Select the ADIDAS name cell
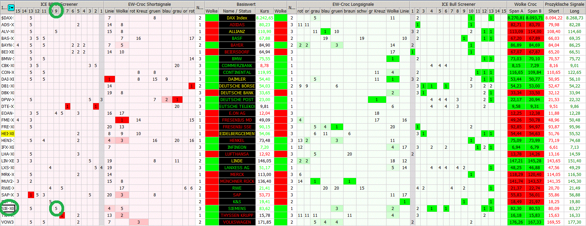The height and width of the screenshot is (226, 586). [237, 25]
